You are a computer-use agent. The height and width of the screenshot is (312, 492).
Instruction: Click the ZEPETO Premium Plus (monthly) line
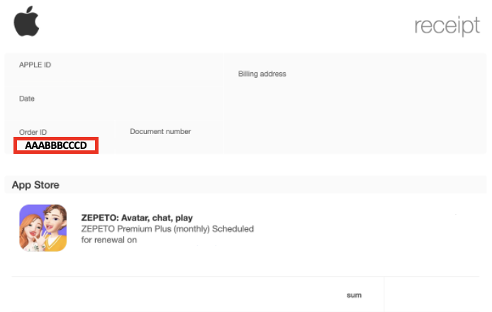click(167, 229)
